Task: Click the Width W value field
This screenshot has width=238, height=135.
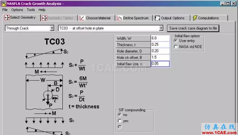Action: point(160,38)
